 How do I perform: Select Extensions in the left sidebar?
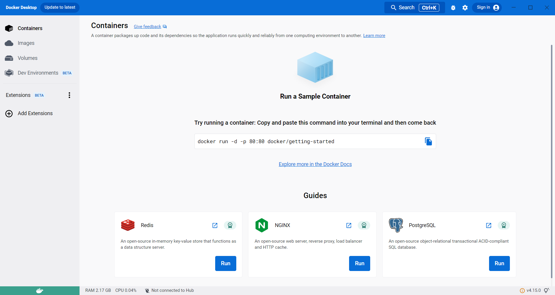(x=18, y=95)
